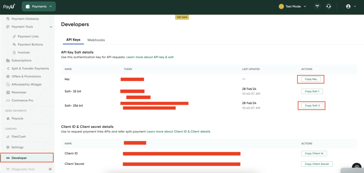Click the Copy Client Id button

[314, 153]
